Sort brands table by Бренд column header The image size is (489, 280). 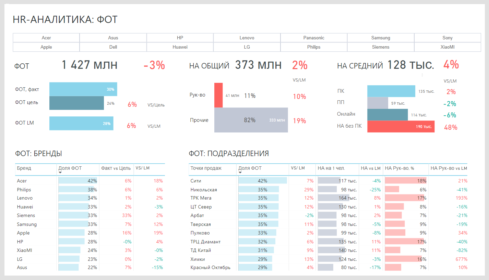24,168
